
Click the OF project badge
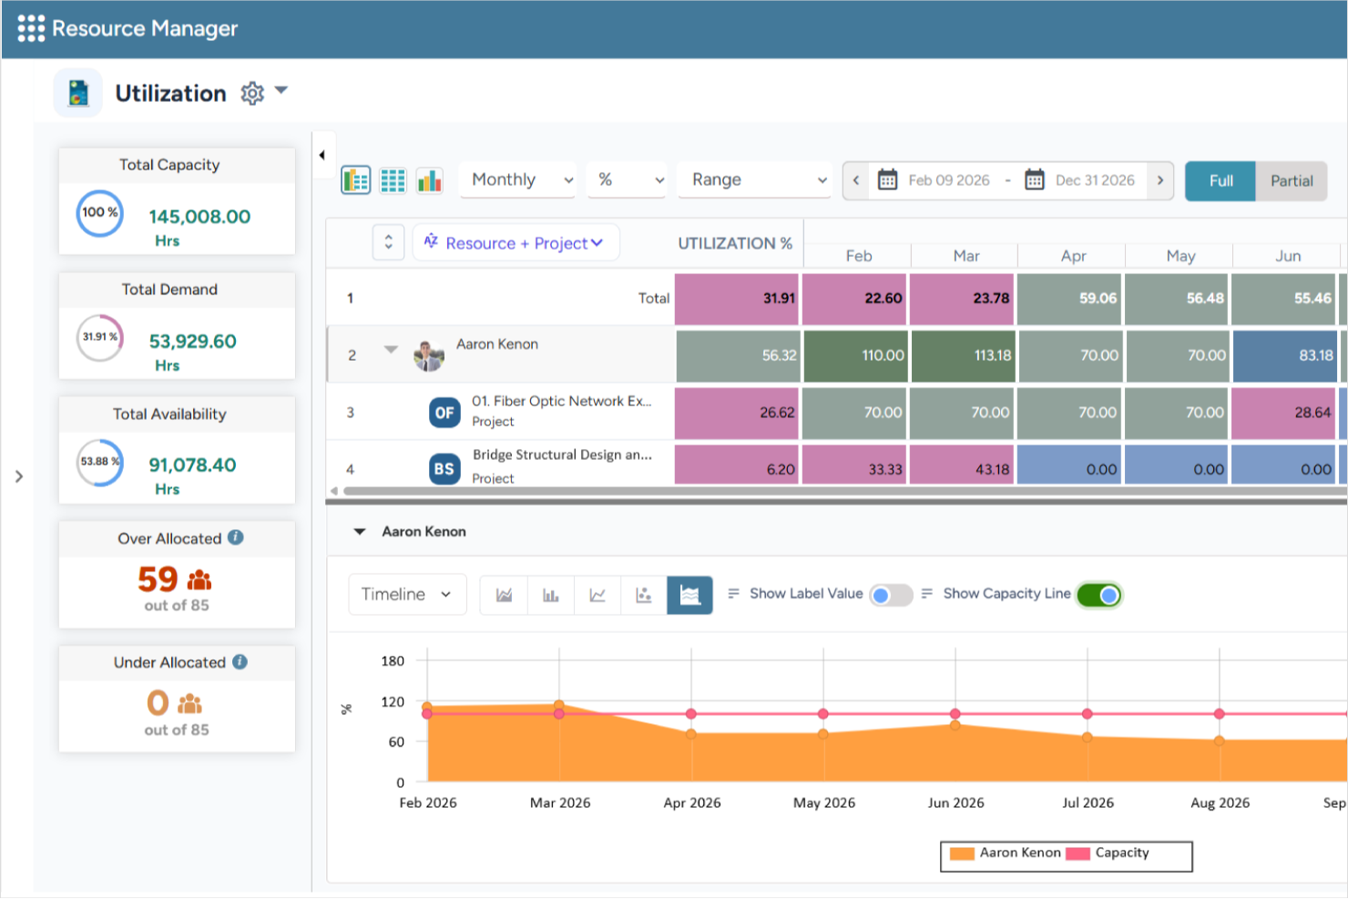444,413
